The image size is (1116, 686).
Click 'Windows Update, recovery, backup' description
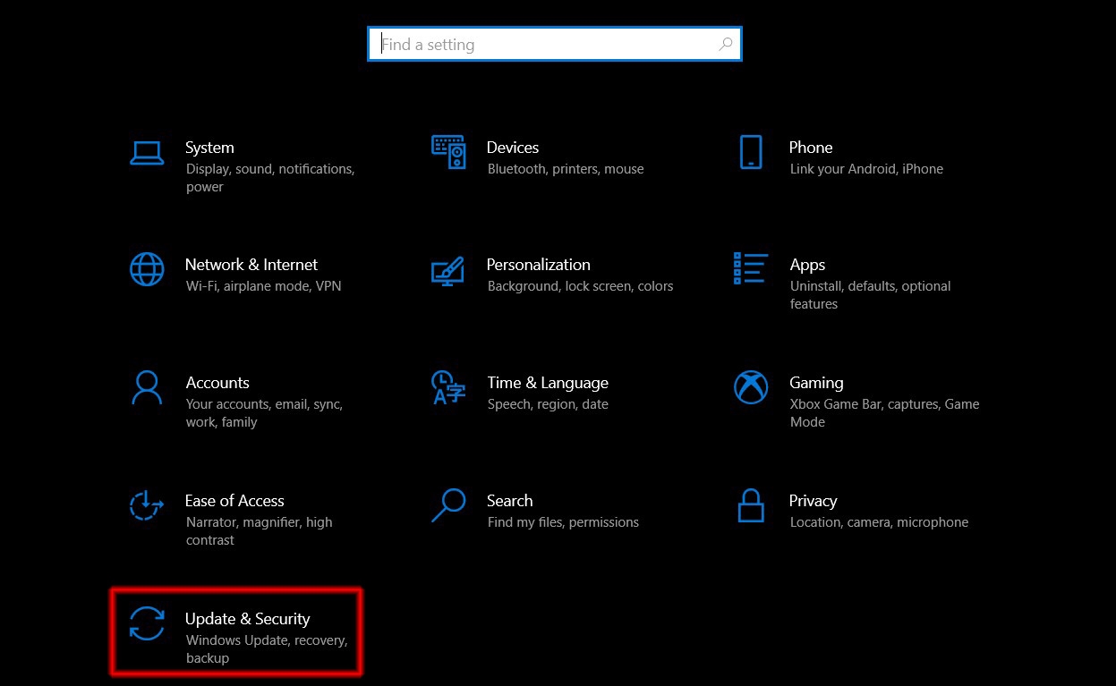(266, 649)
